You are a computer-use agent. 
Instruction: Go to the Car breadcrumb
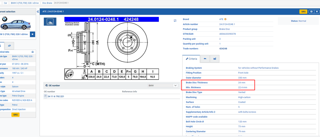click(x=5, y=3)
